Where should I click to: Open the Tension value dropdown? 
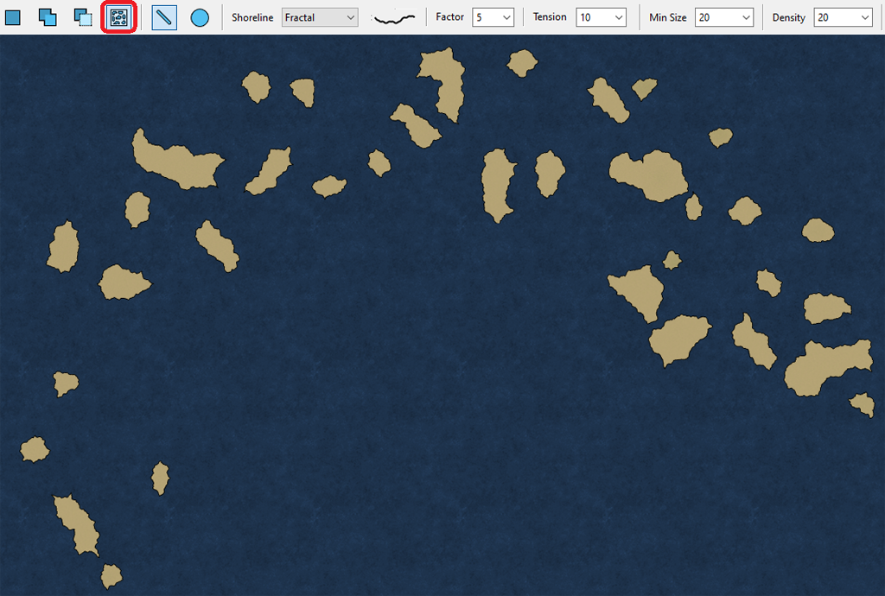pos(601,17)
